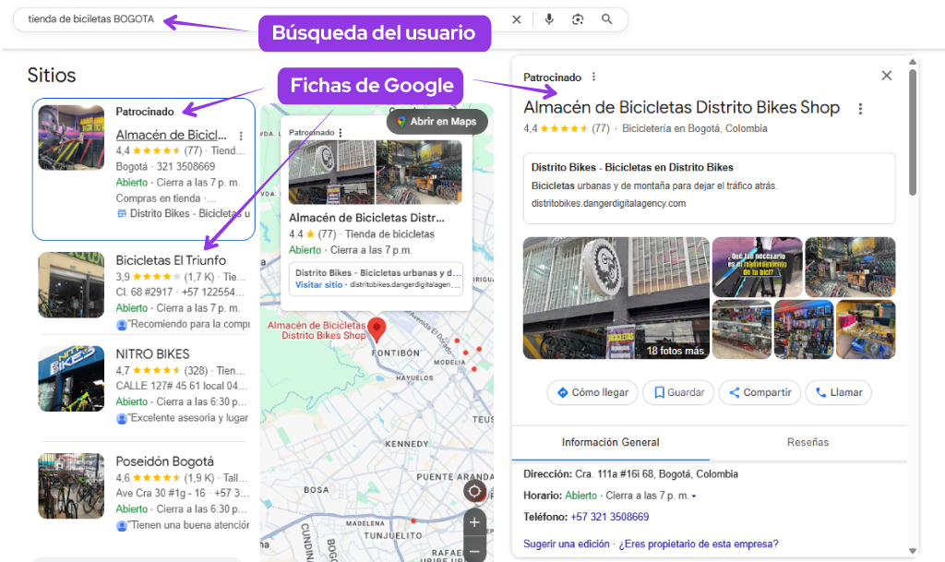Select the 'Información General' tab
This screenshot has height=562, width=945.
[x=610, y=442]
